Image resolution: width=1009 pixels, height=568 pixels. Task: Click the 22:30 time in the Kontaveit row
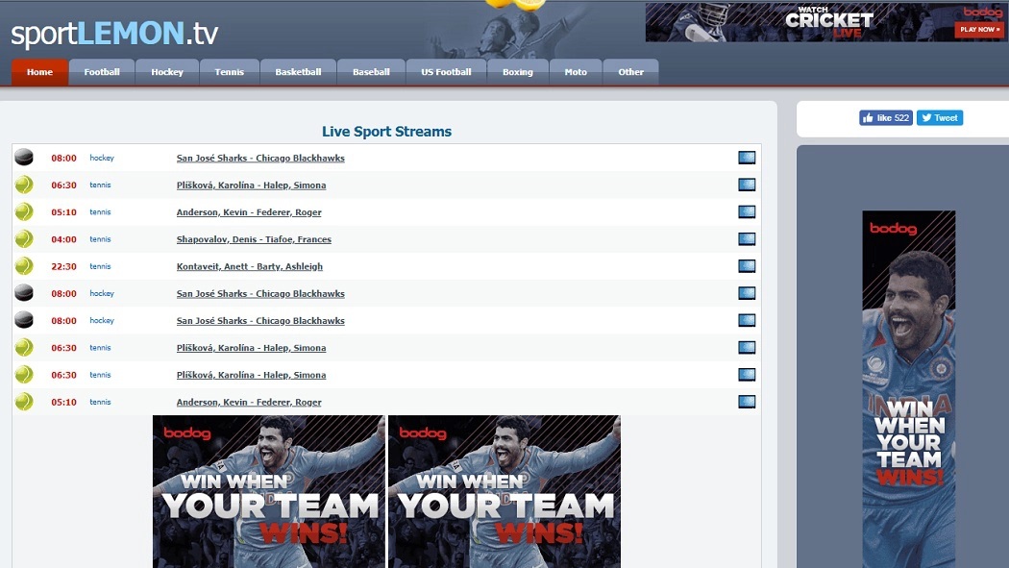(x=63, y=266)
